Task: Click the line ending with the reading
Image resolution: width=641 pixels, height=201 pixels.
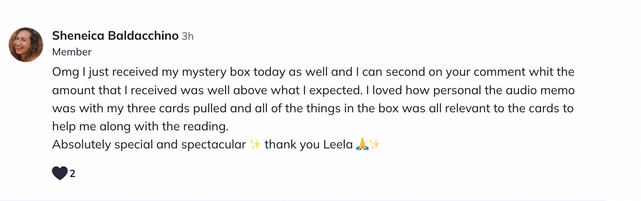Action: (141, 127)
